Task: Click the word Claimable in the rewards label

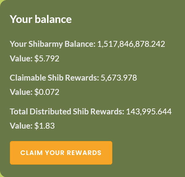Action: [x=28, y=78]
